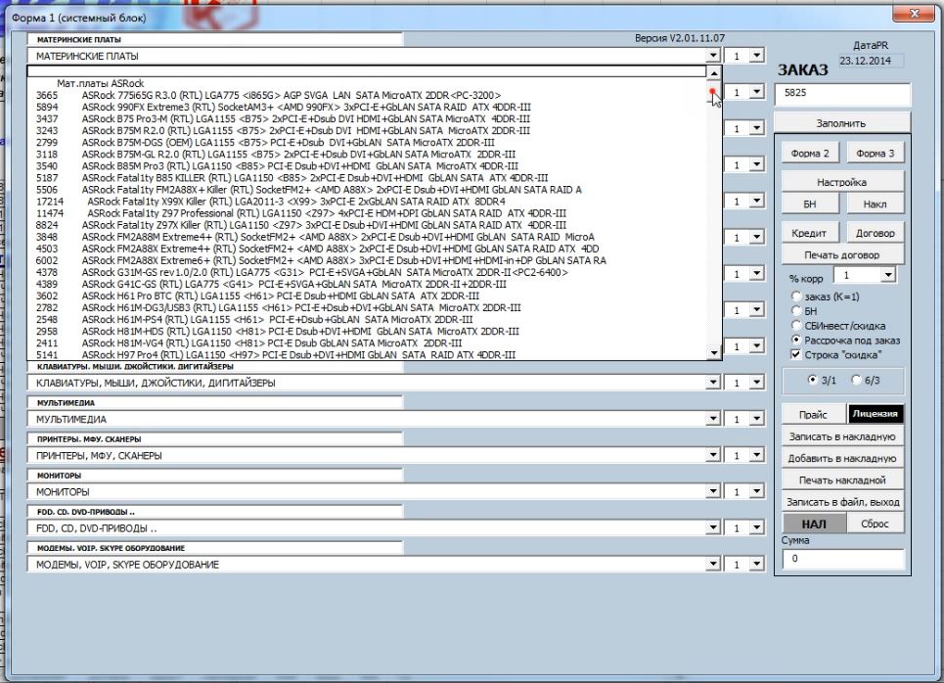Viewport: 944px width, 683px height.
Task: Select item 3437 ASRock B75 Pro3-M
Action: [366, 118]
